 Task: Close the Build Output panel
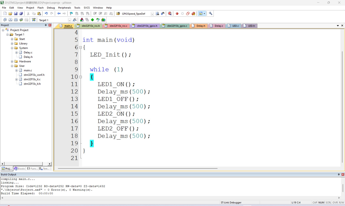click(x=343, y=174)
